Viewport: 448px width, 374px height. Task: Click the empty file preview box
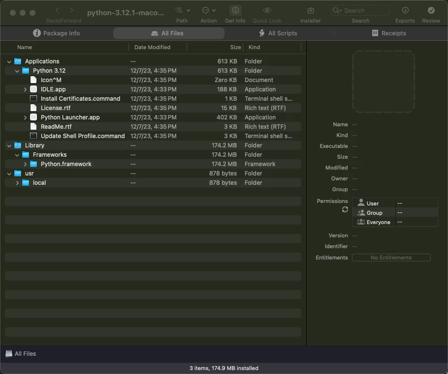(383, 81)
